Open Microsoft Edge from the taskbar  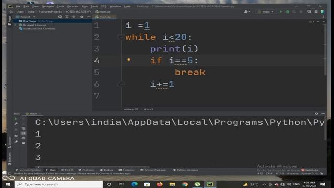(134, 184)
